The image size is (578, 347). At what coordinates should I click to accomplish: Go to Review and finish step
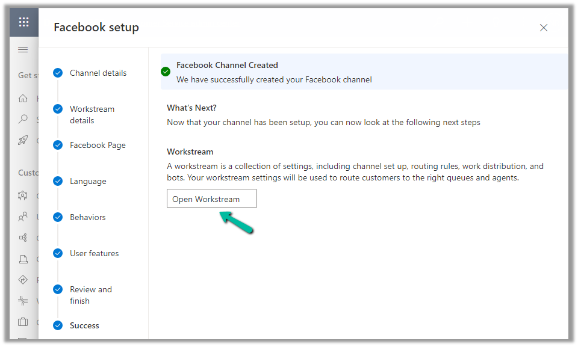point(90,295)
